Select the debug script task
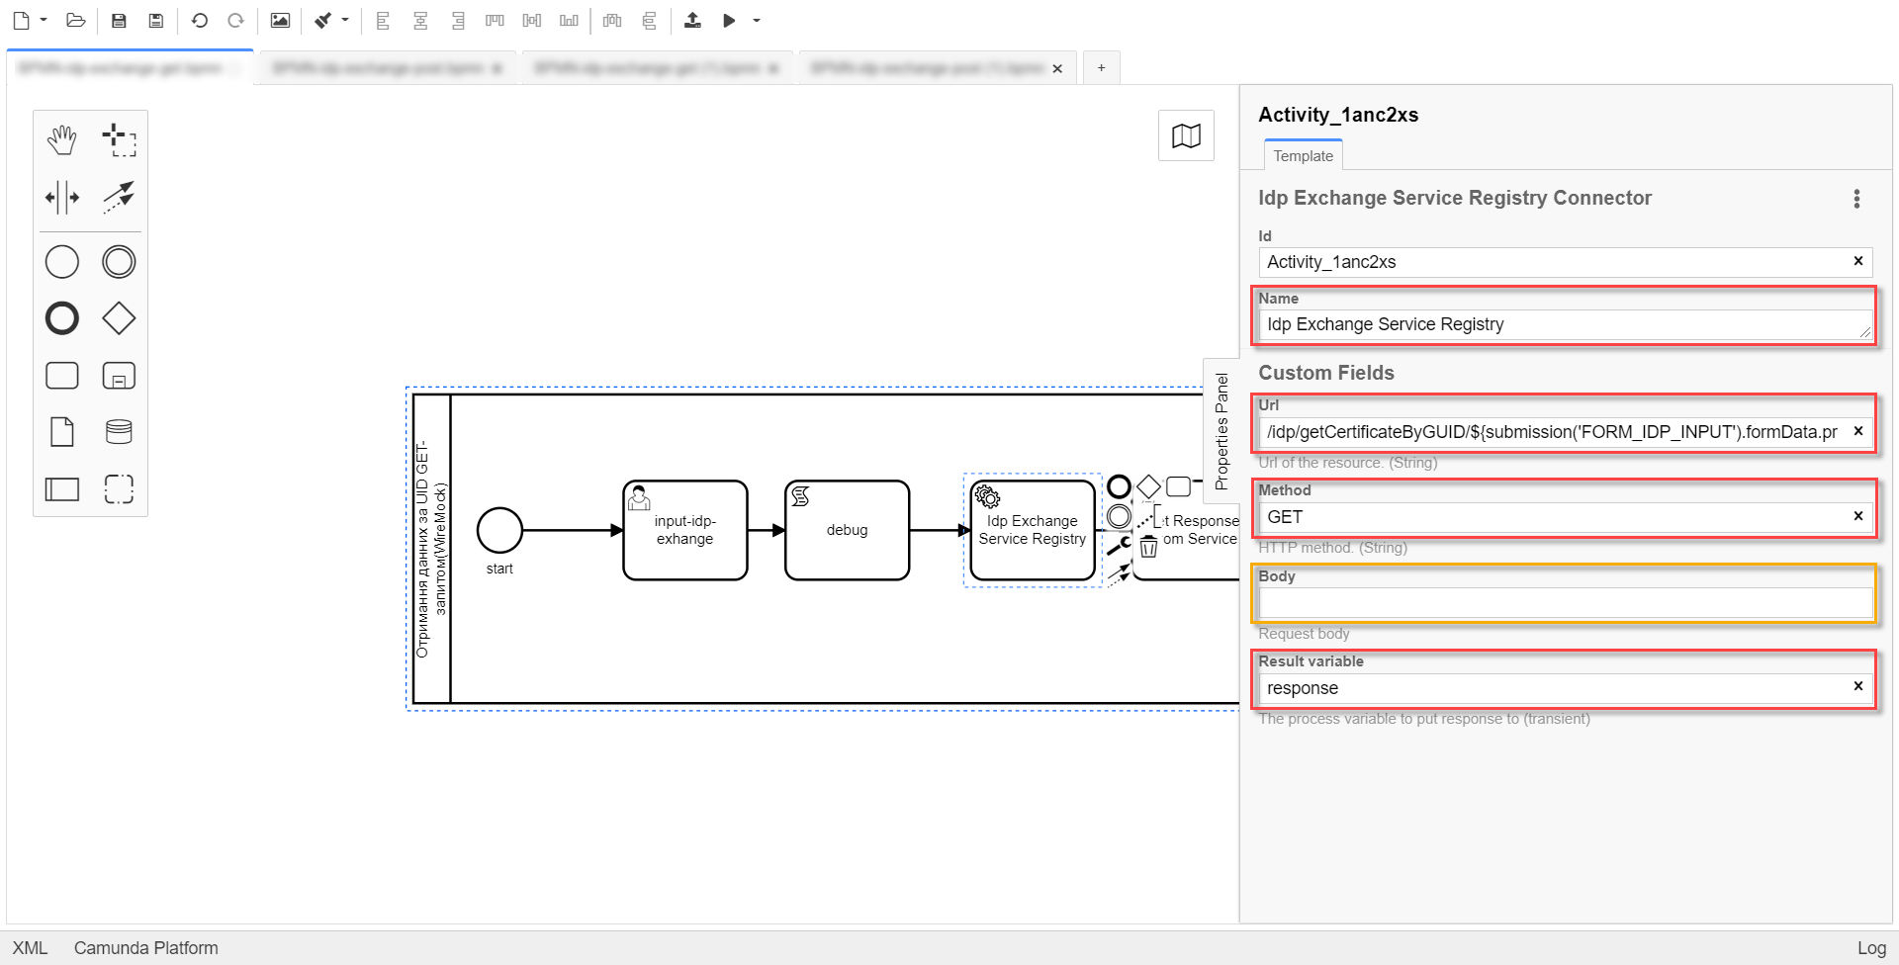Viewport: 1899px width, 965px height. tap(847, 530)
